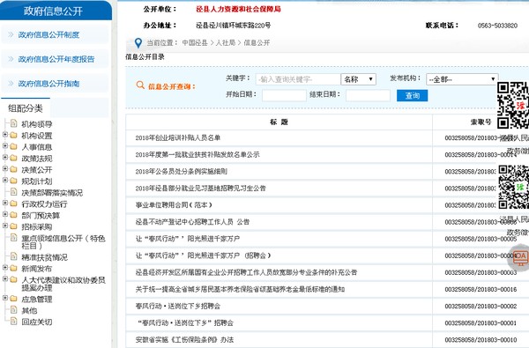Click the OA monitor icon at right
Image resolution: width=529 pixels, height=348 pixels.
(x=520, y=258)
